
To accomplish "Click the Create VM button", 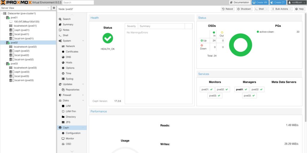I will (261, 2).
